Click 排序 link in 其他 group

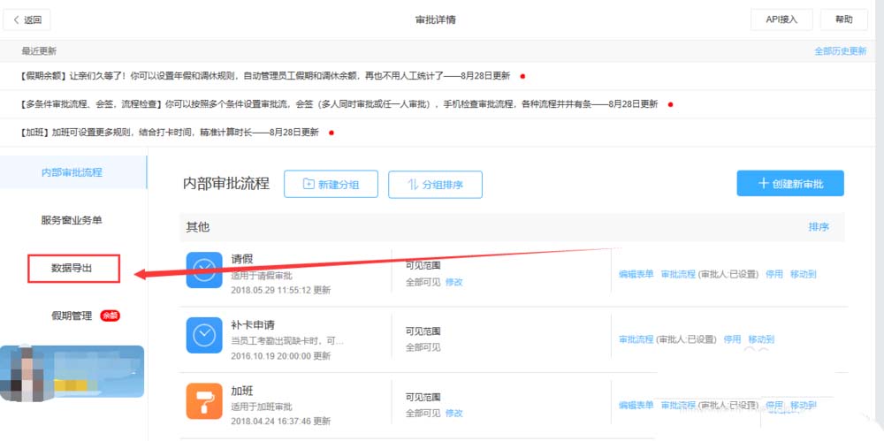point(819,227)
